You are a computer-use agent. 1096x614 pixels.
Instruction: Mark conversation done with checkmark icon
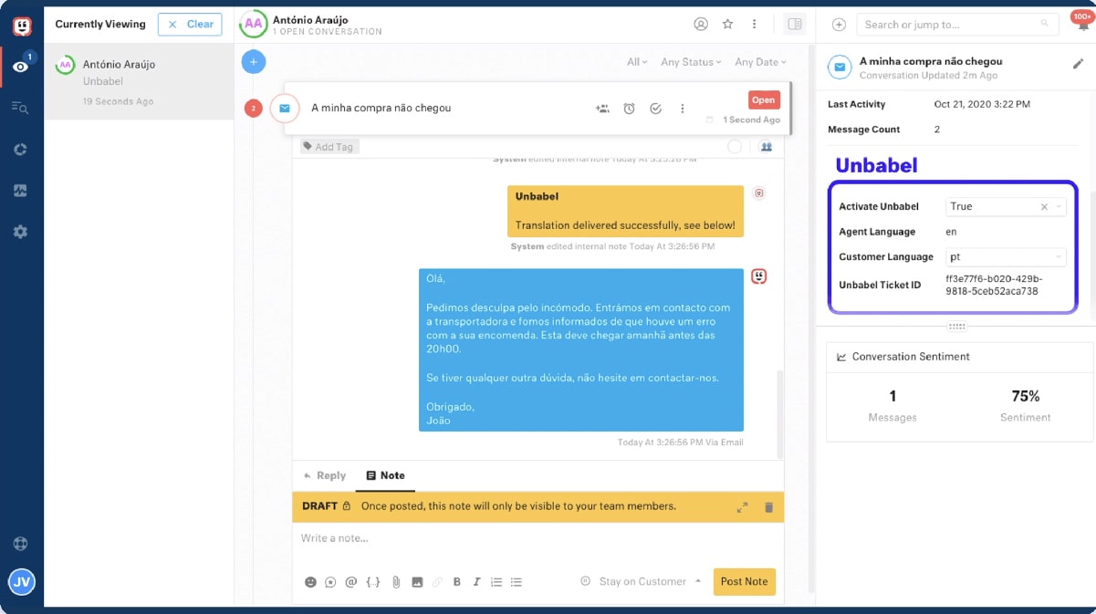(655, 109)
